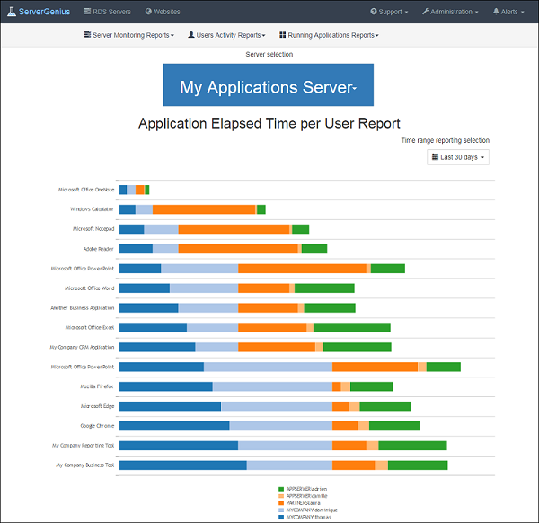Expand the Administration menu
The height and width of the screenshot is (523, 539).
tap(450, 12)
